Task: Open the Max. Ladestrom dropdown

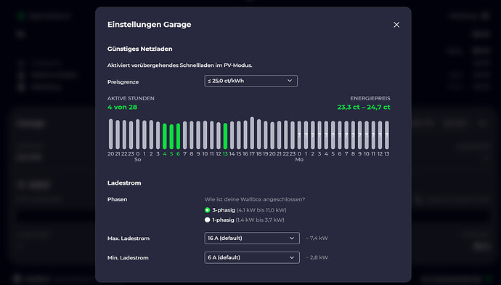Action: pyautogui.click(x=252, y=238)
